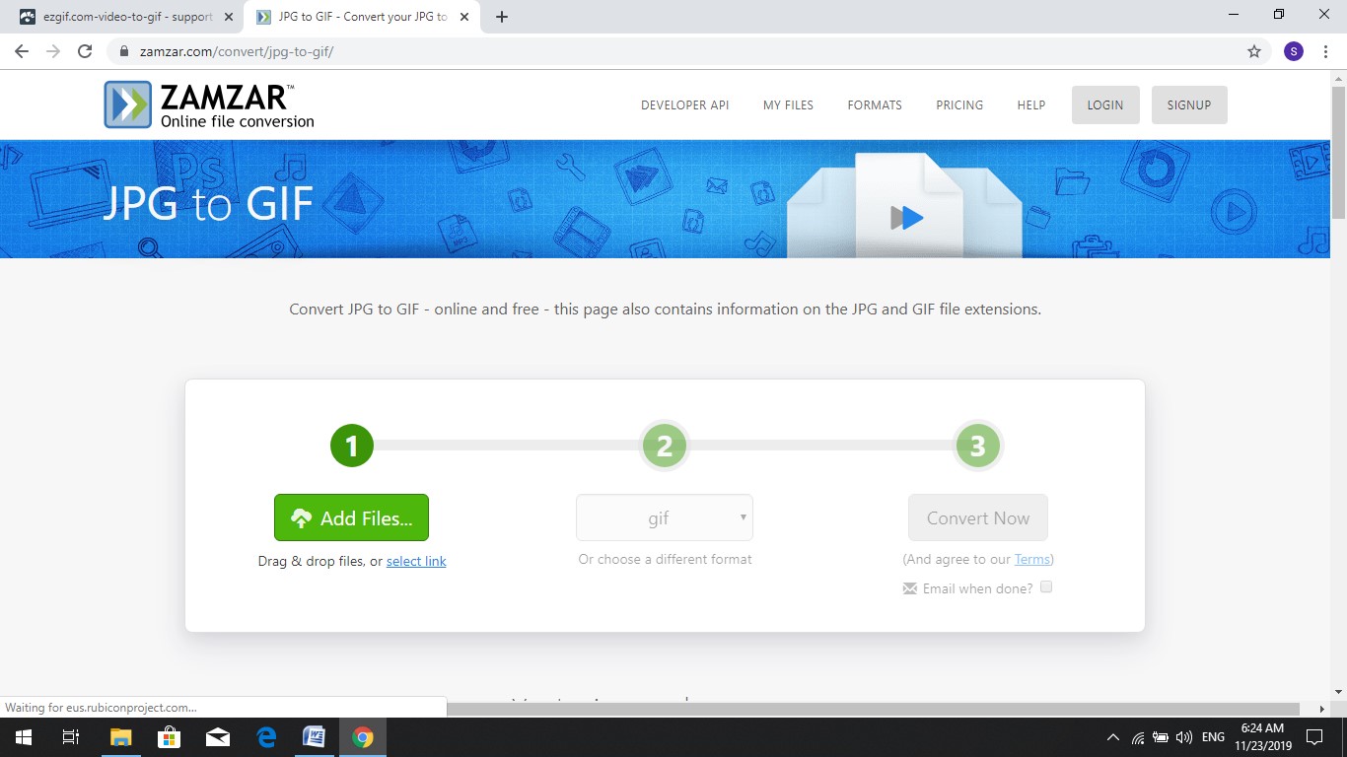The image size is (1347, 757).
Task: Open the notification center icon
Action: 1314,737
